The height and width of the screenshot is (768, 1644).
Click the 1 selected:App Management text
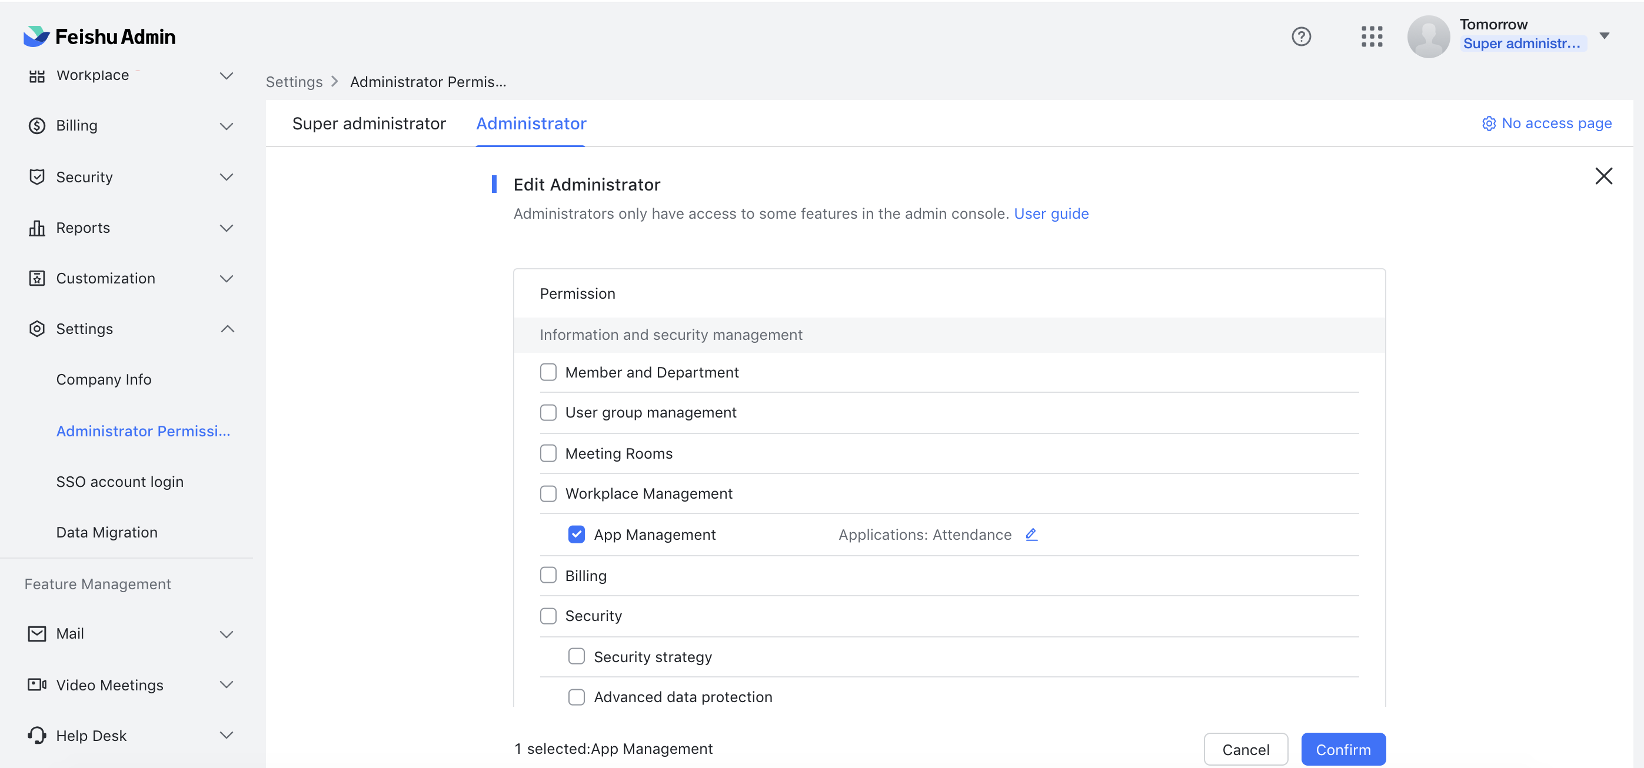tap(613, 749)
